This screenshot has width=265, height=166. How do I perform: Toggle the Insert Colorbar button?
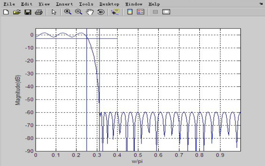(130, 12)
